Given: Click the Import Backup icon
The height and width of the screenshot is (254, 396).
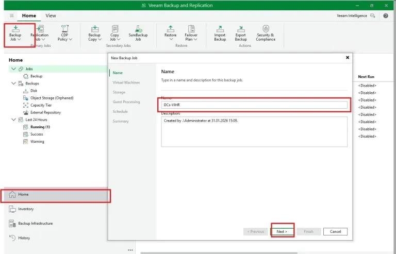Looking at the screenshot, I should tap(220, 33).
